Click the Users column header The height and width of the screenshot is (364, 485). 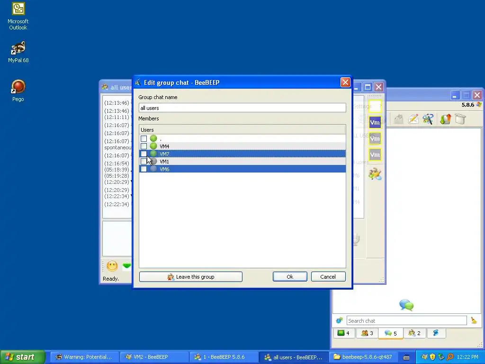tap(242, 130)
